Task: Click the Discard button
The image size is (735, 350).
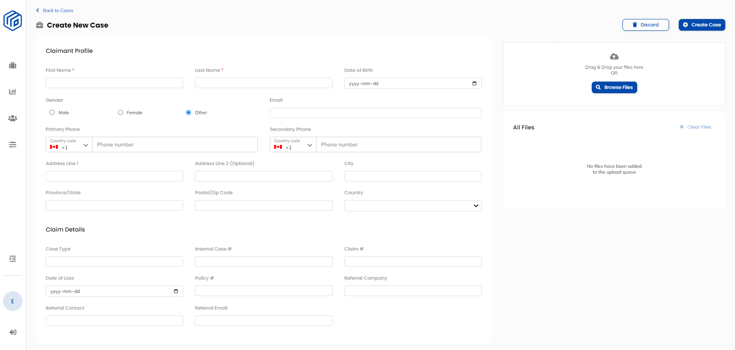Action: pyautogui.click(x=645, y=25)
